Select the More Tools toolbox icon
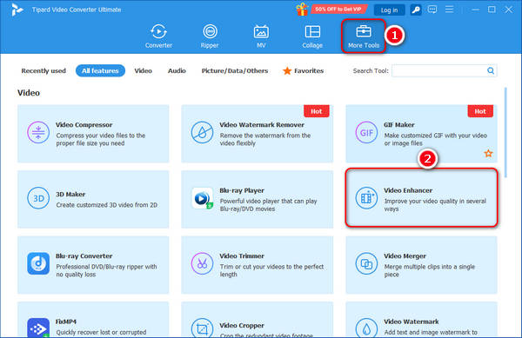Image resolution: width=522 pixels, height=338 pixels. tap(364, 32)
